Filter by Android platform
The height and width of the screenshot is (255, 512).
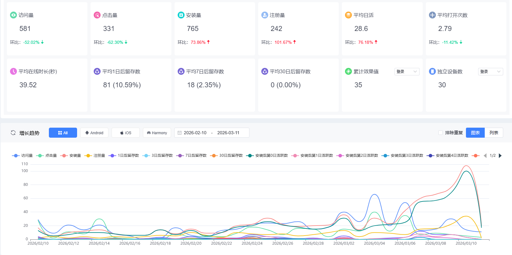tap(94, 133)
